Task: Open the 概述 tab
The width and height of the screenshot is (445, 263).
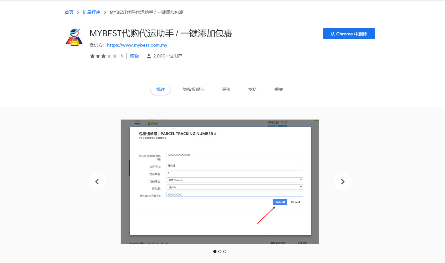Action: point(161,89)
